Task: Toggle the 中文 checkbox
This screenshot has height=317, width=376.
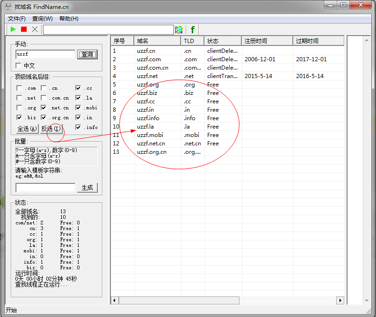Action: pos(18,65)
